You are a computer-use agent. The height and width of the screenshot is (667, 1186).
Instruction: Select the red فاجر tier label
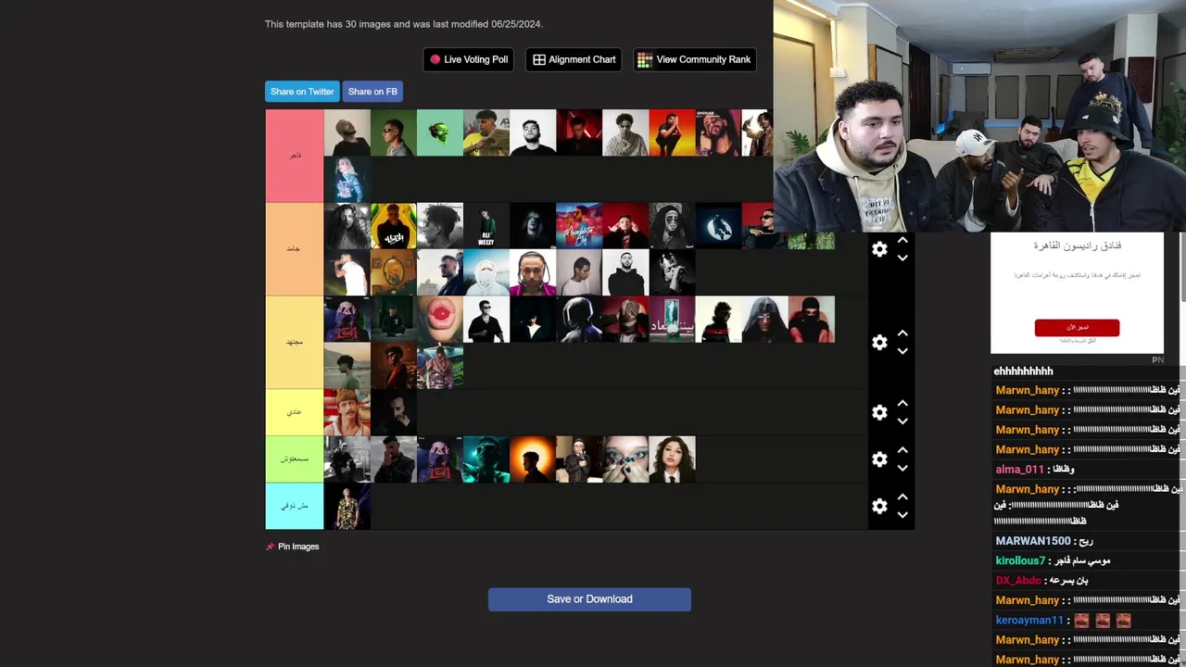point(295,156)
